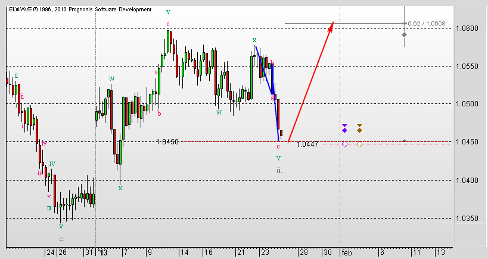
Task: Select the hollow brown diamond on the 1.0447 line
Action: pyautogui.click(x=359, y=144)
